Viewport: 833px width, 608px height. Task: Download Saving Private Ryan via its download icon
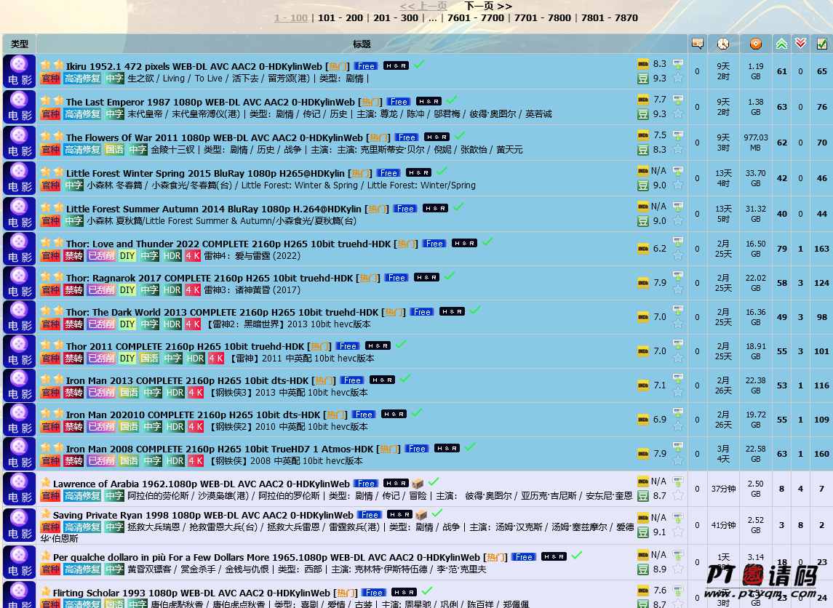point(678,519)
